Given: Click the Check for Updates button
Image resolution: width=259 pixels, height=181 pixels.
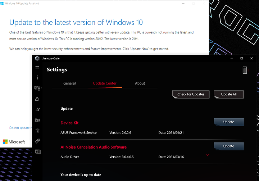Looking at the screenshot, I should pyautogui.click(x=191, y=94).
